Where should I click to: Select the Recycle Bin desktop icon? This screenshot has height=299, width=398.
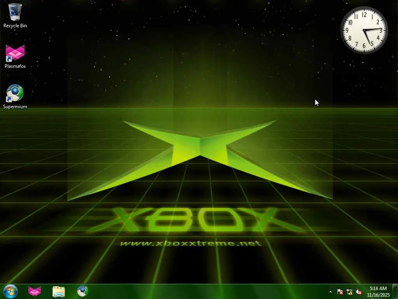(15, 16)
